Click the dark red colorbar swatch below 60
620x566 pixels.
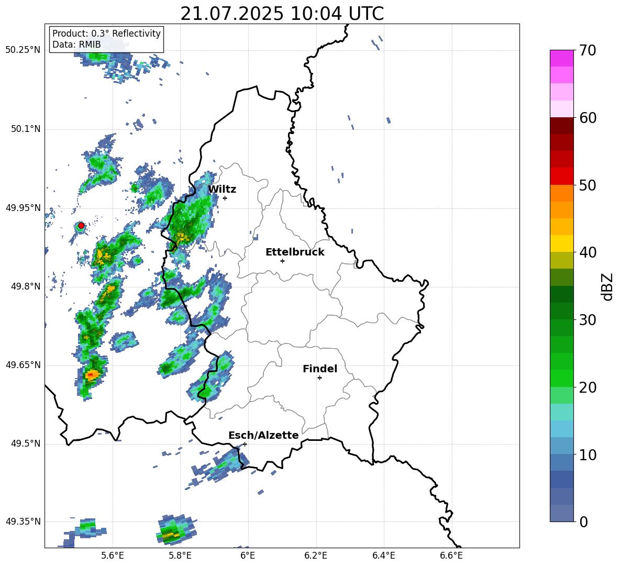pyautogui.click(x=561, y=126)
